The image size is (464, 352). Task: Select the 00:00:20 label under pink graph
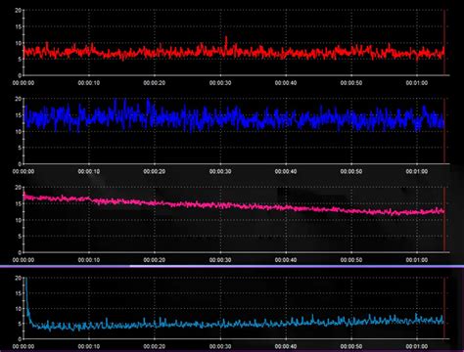click(155, 260)
